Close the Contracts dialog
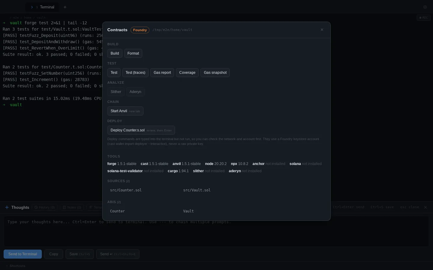433x270 pixels. tap(322, 30)
